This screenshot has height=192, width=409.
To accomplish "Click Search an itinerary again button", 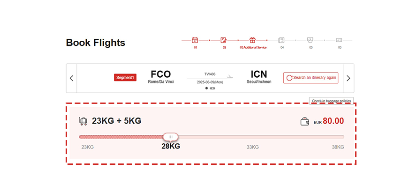I will (x=311, y=78).
